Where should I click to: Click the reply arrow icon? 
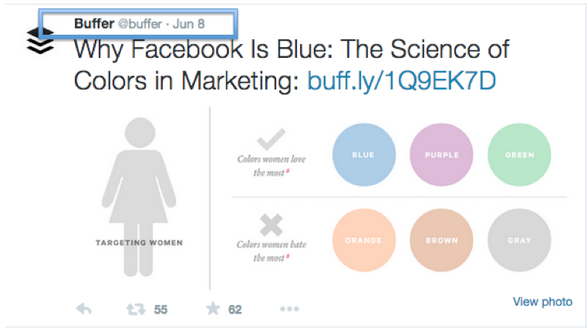pyautogui.click(x=84, y=309)
